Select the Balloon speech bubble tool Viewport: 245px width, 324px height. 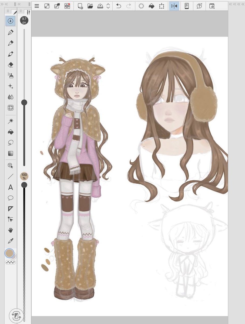(11, 198)
